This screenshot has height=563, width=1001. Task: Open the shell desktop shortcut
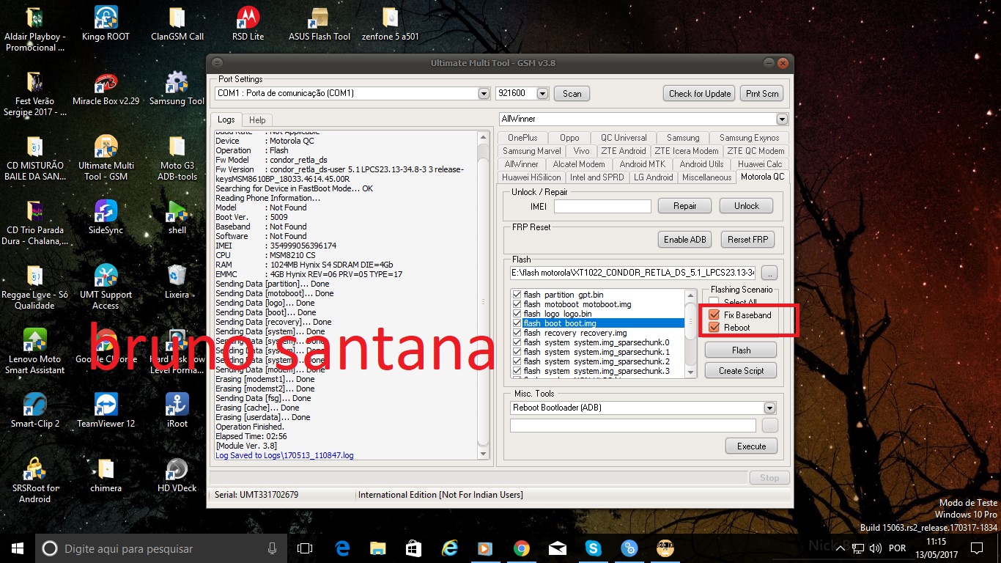[177, 217]
